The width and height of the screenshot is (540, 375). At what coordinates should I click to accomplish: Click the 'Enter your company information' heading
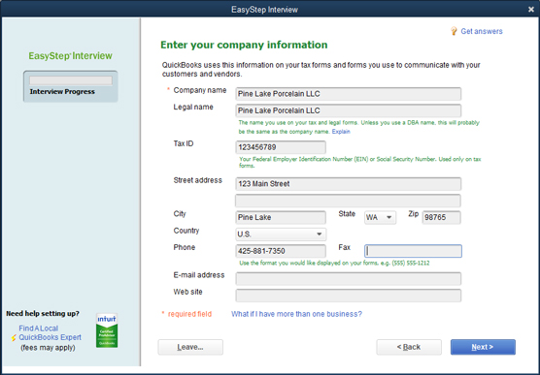click(244, 45)
